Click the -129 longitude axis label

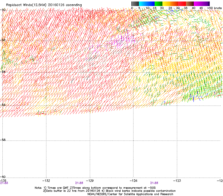90,181
